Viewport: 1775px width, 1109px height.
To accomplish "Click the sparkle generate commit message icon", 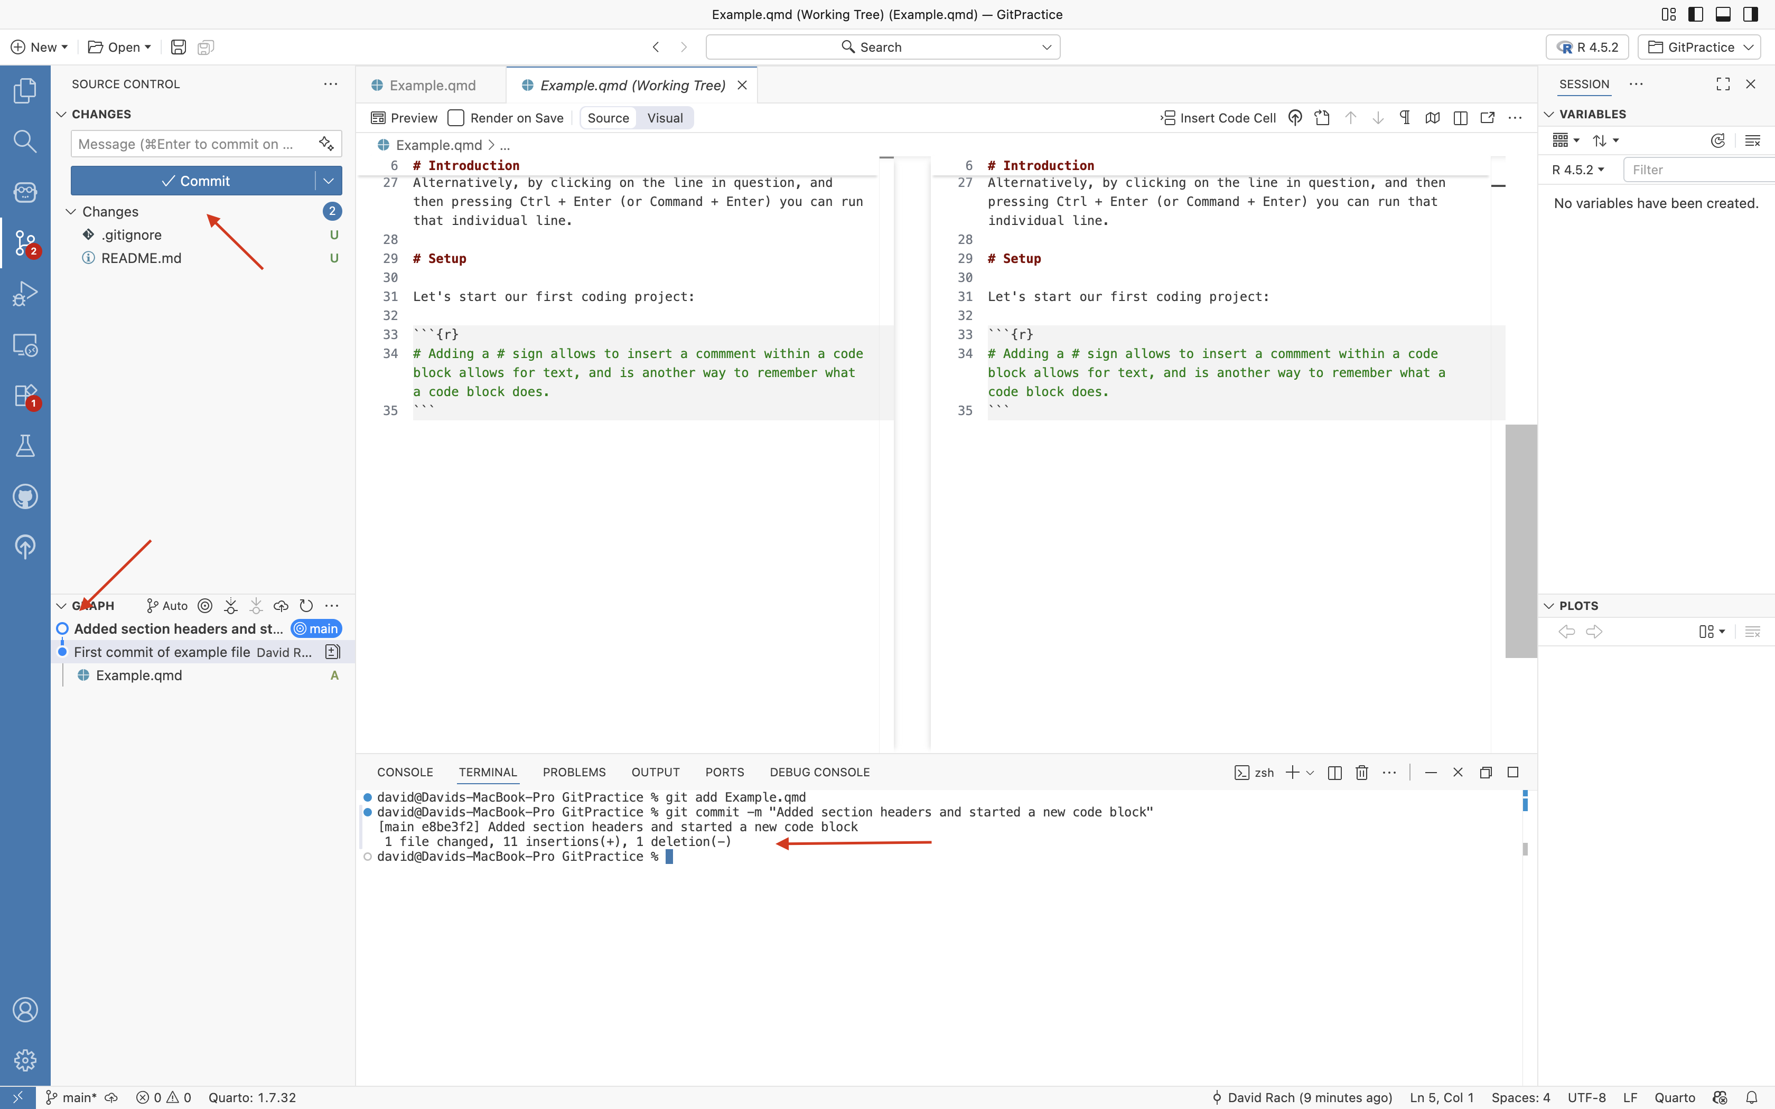I will tap(326, 144).
